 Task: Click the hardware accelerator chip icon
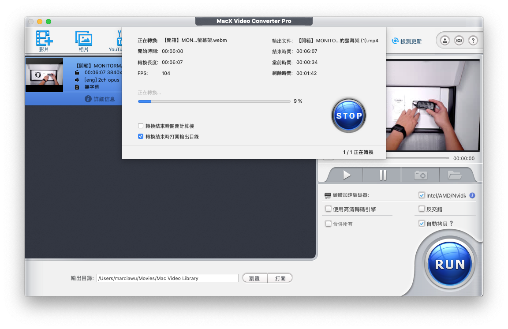(328, 195)
